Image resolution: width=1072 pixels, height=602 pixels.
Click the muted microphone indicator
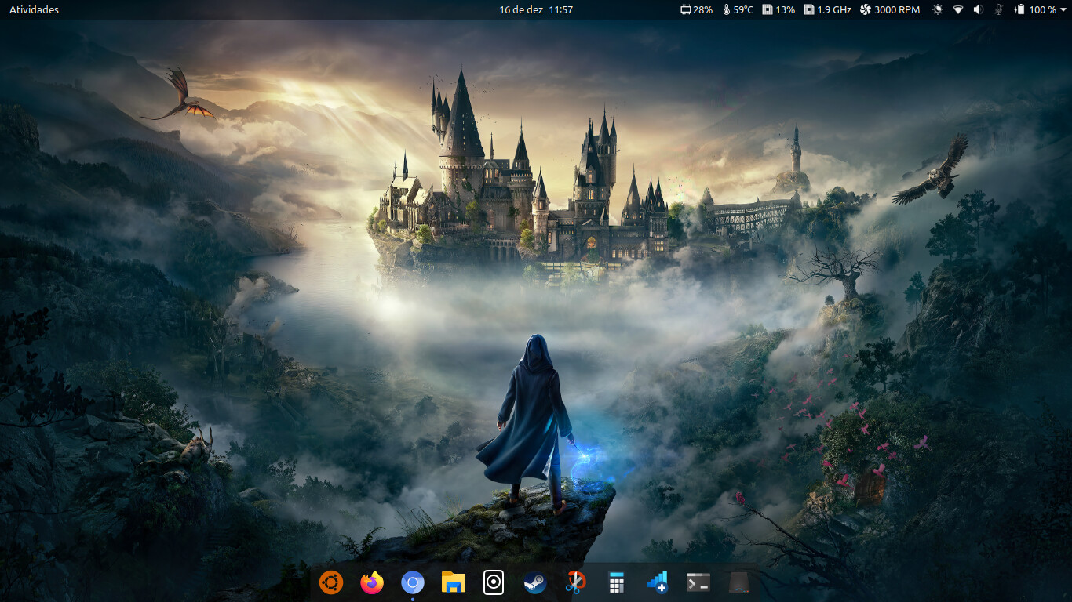(x=999, y=10)
